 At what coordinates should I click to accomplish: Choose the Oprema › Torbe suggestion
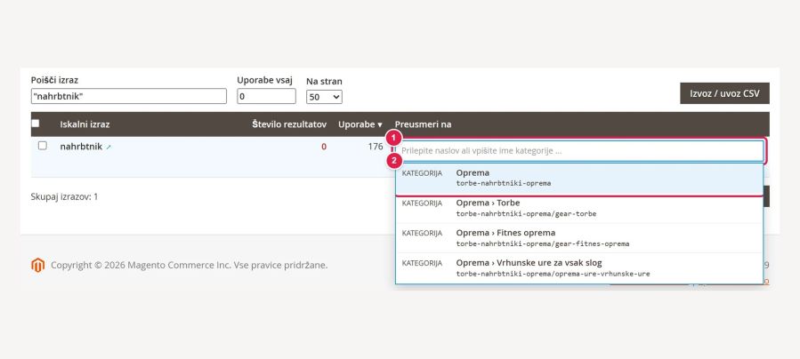click(579, 208)
